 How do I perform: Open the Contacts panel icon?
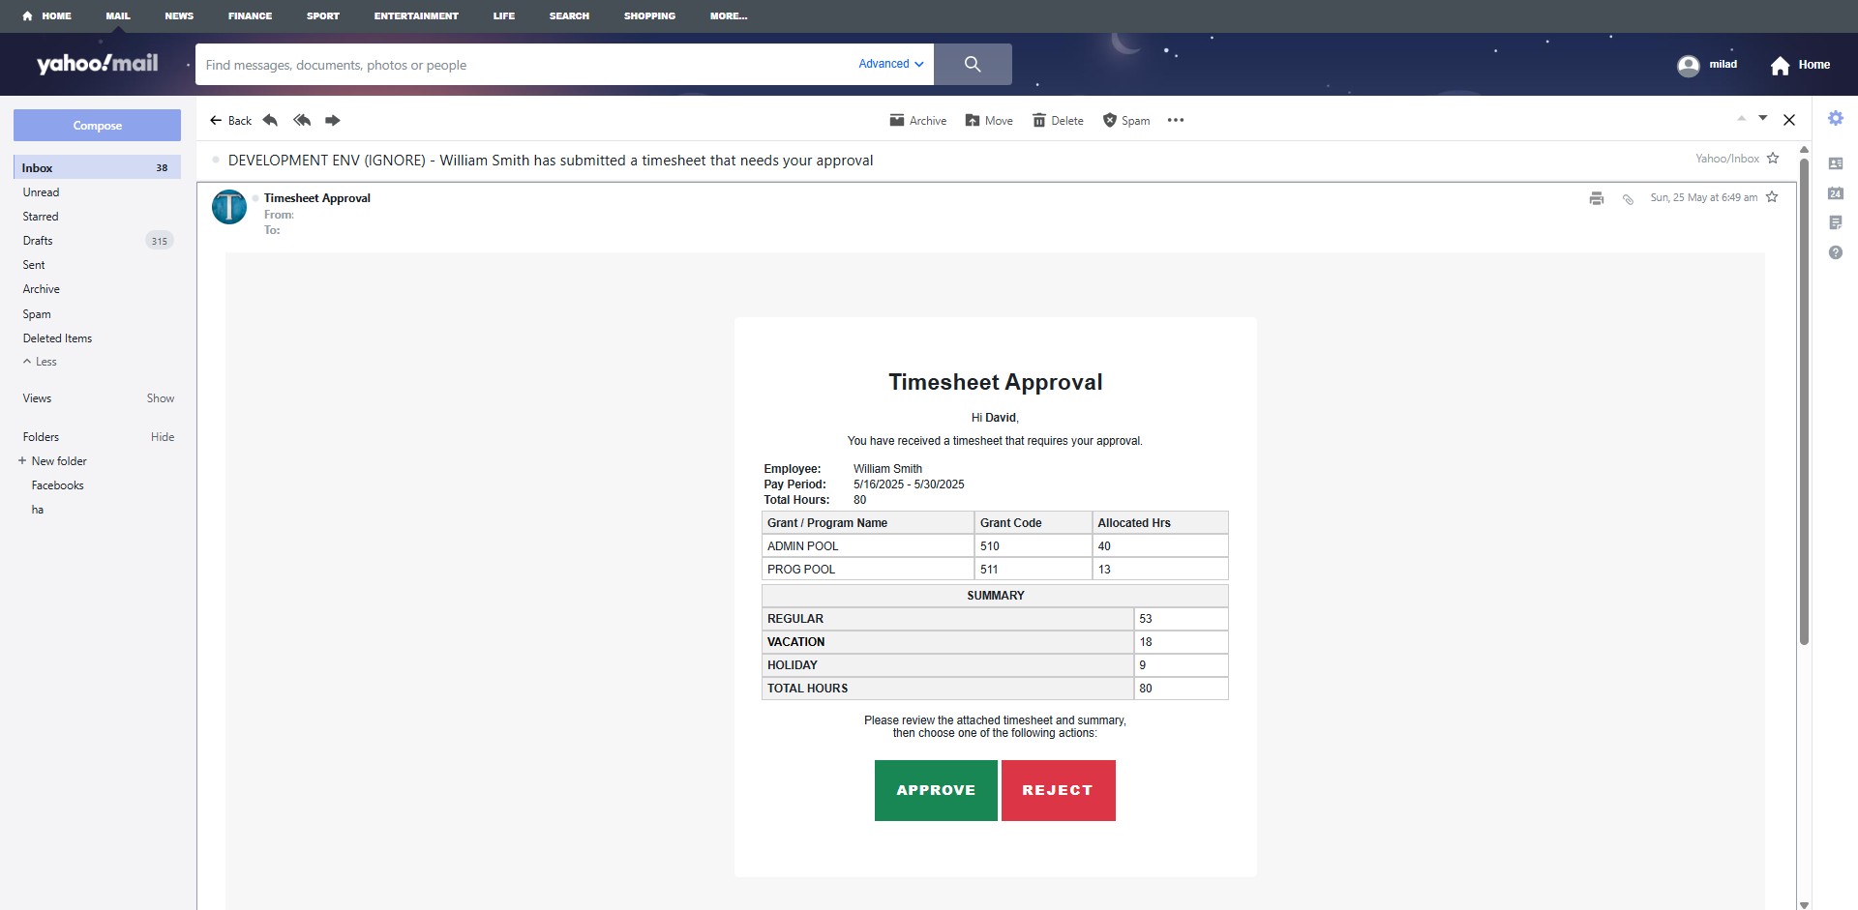[1836, 162]
